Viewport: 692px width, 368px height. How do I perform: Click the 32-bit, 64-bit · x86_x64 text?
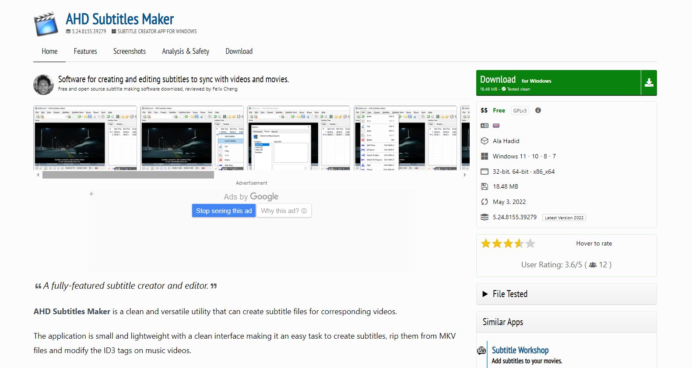pos(523,172)
